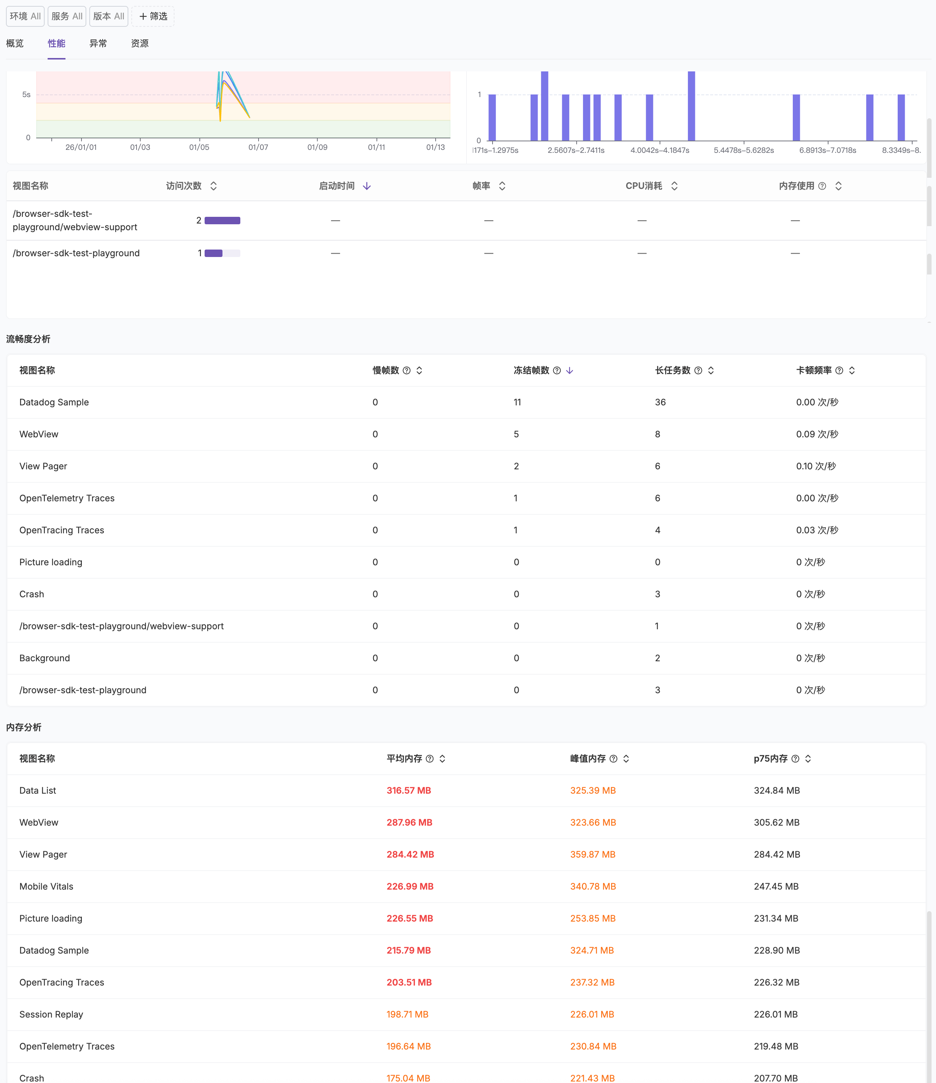Screen dimensions: 936x1083
Task: Click the visit count bar for webview-support
Action: pos(222,221)
